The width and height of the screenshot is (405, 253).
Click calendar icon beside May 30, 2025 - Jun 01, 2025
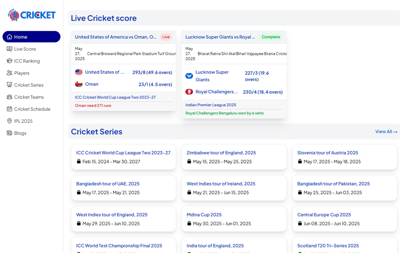click(x=189, y=223)
